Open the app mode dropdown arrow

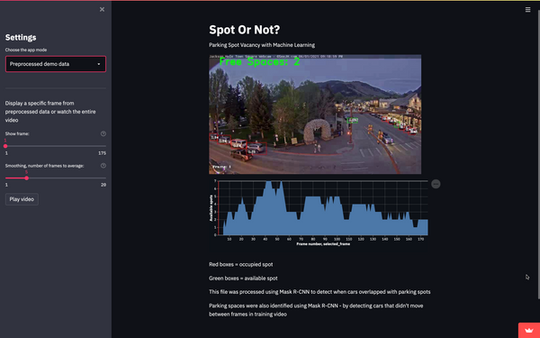(99, 64)
